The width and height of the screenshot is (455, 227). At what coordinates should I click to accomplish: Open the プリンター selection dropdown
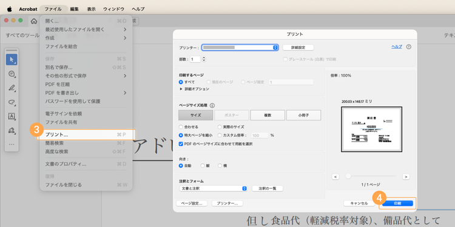point(240,47)
